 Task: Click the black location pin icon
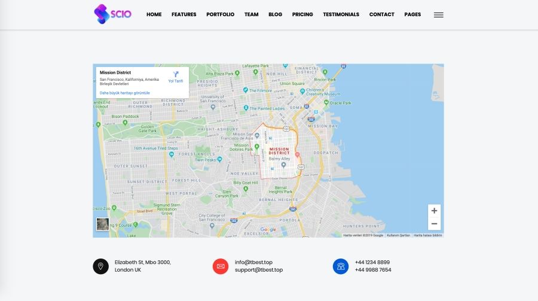click(100, 266)
